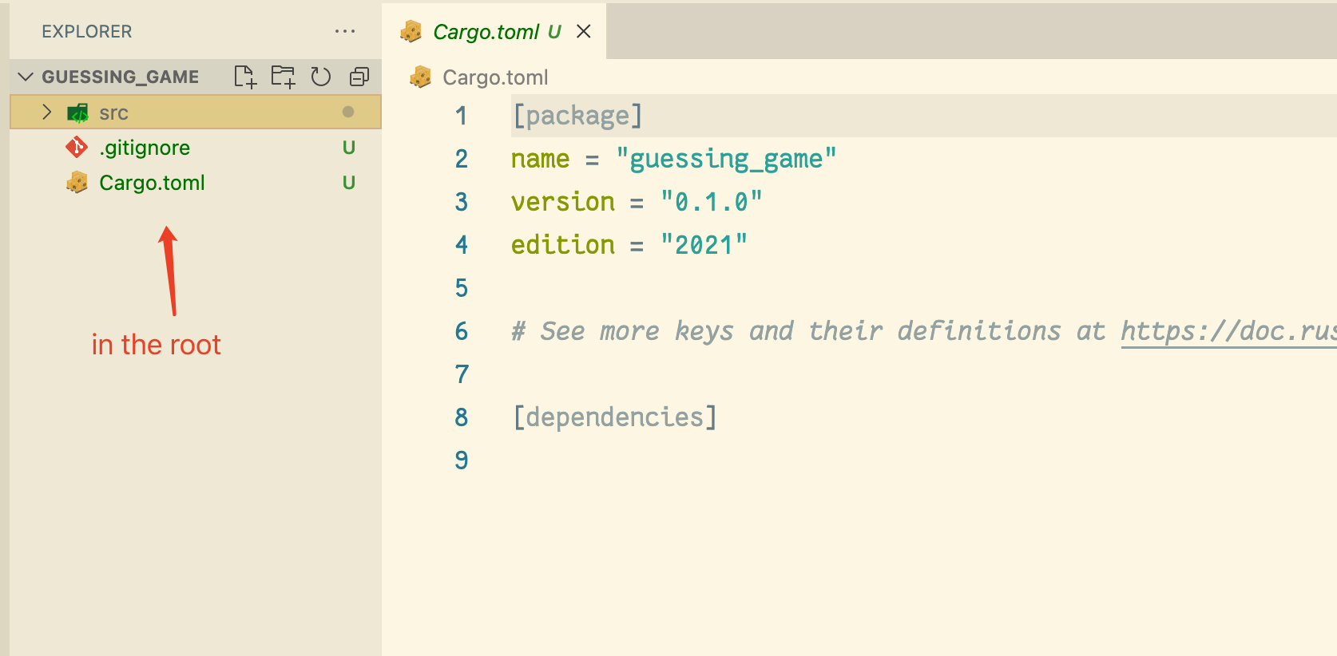Screen dimensions: 1337x656
Task: Click line number 8 in gutter
Action: pyautogui.click(x=462, y=417)
